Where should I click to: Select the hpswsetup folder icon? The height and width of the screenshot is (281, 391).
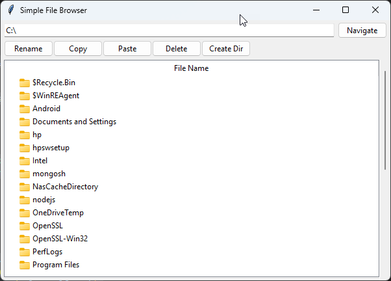[25, 148]
